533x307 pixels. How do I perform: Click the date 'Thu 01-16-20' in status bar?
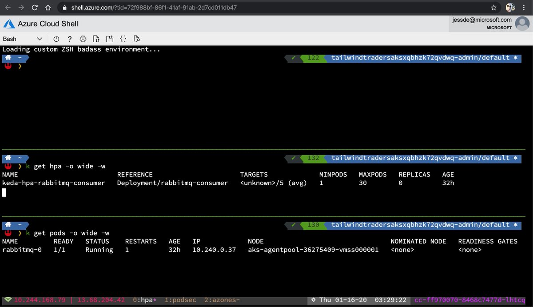click(x=343, y=300)
